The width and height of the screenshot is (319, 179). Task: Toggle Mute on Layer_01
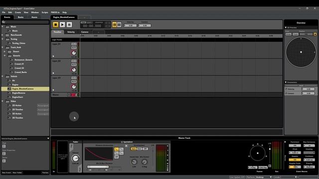pyautogui.click(x=74, y=48)
